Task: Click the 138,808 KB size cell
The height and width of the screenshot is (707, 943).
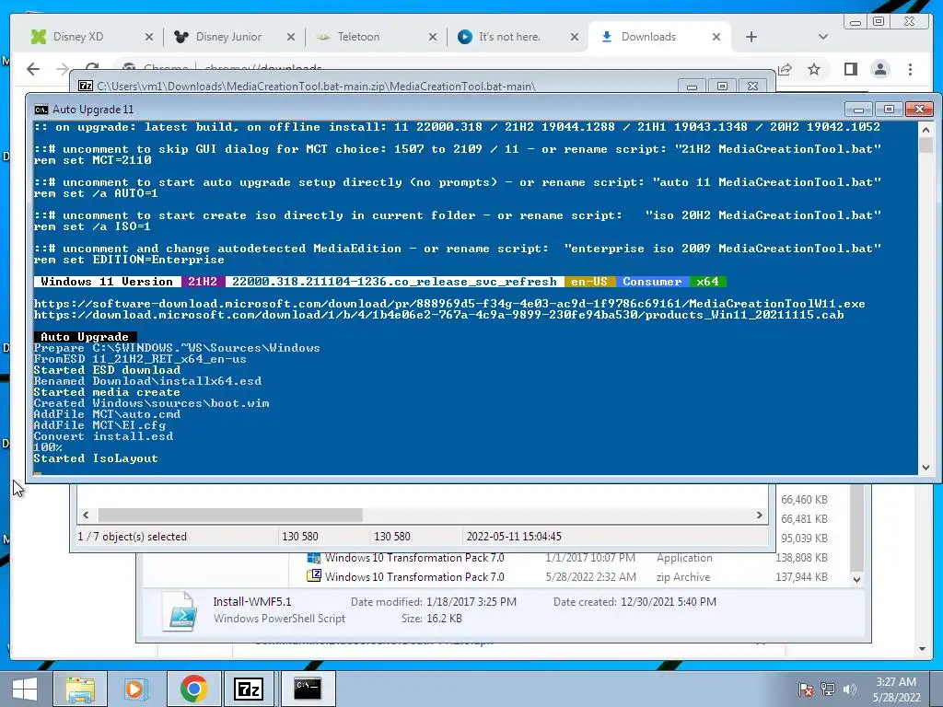Action: [802, 558]
